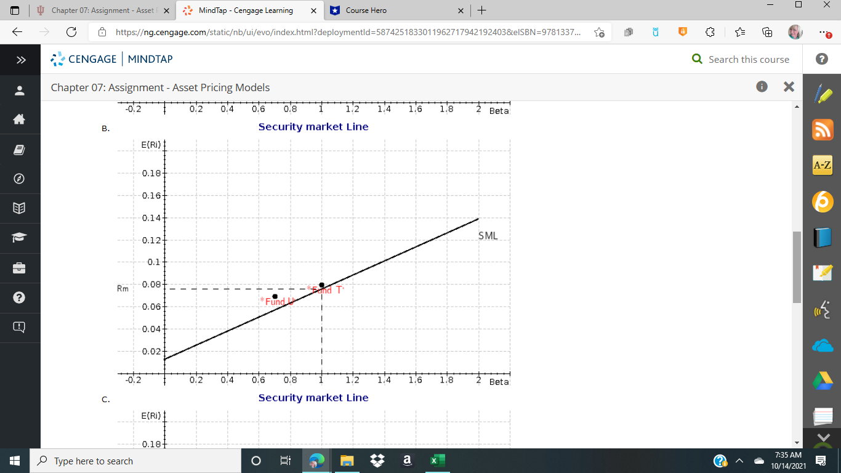The image size is (841, 473).
Task: Open the Windows notification center
Action: click(x=821, y=461)
